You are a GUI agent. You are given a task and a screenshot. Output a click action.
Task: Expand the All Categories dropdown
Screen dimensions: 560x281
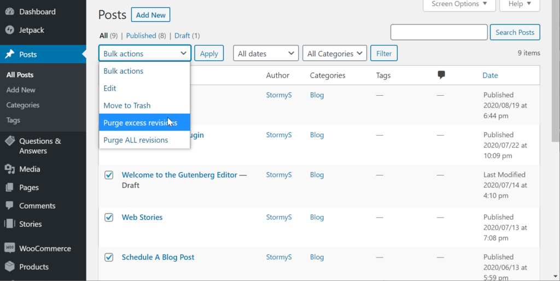(334, 54)
